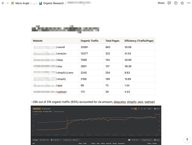Viewport: 192px width, 145px height.
Task: Select the 1Y time range
Action: pos(139,109)
